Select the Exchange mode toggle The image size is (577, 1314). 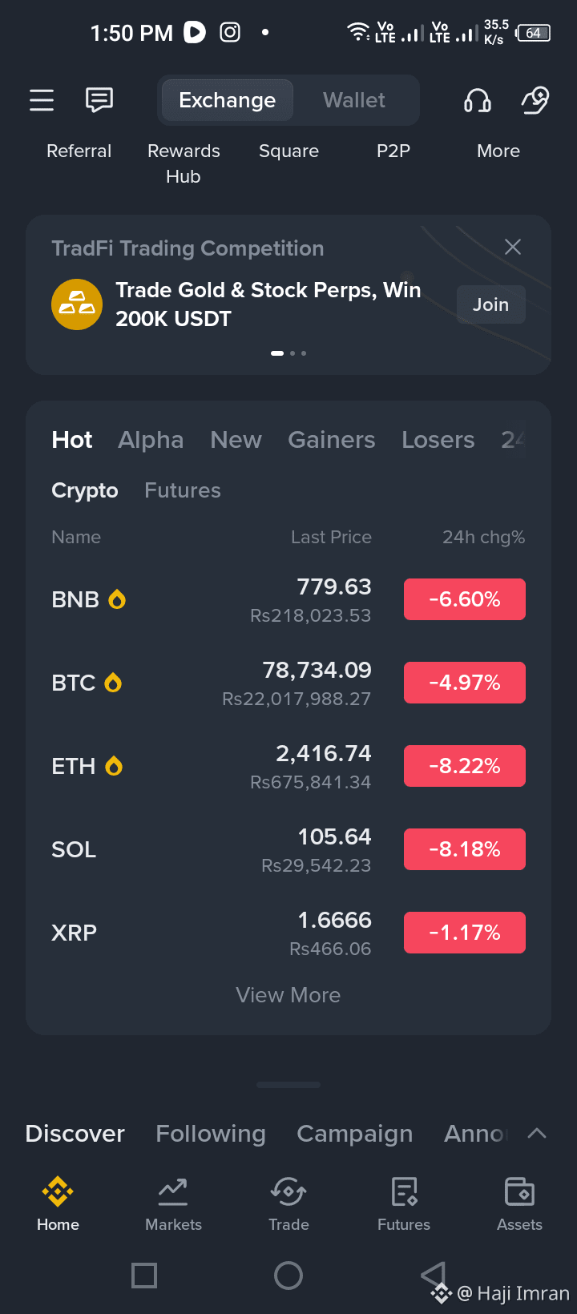228,100
